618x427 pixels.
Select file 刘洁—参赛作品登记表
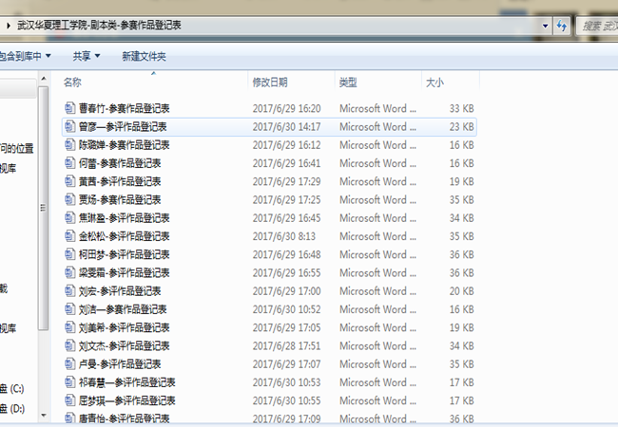tap(123, 309)
